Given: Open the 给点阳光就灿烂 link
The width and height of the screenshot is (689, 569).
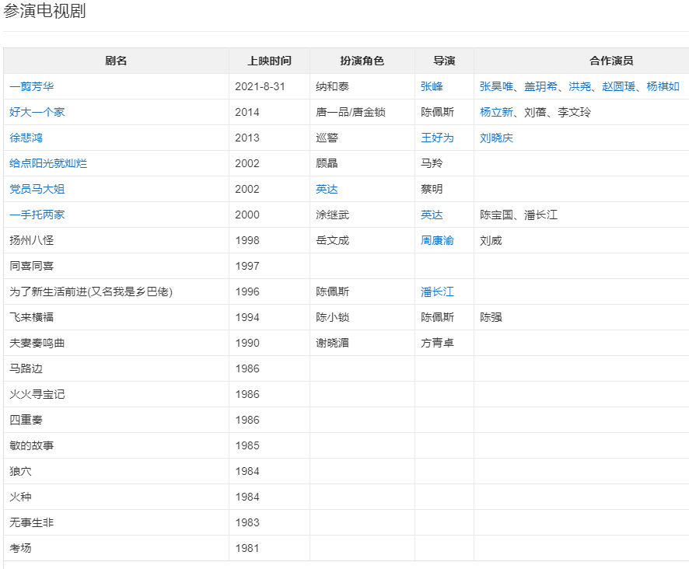Looking at the screenshot, I should pyautogui.click(x=48, y=163).
